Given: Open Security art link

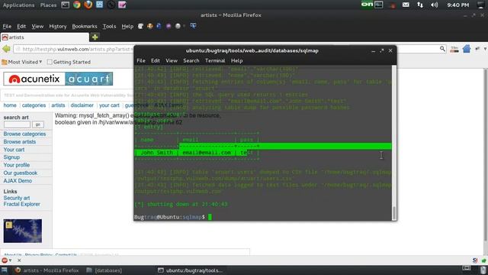Looking at the screenshot, I should click(17, 198).
